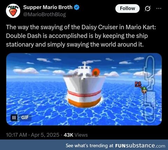
Task: Click the P1 player marker
Action: click(x=138, y=84)
